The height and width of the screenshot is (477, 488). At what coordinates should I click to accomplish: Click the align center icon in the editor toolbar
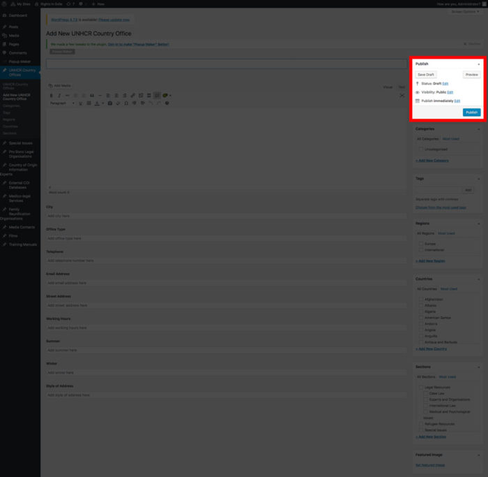(116, 96)
